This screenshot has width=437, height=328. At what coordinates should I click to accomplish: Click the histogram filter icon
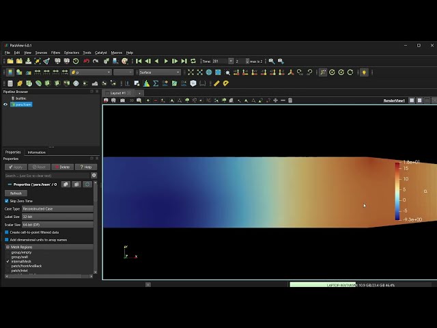coord(146,83)
